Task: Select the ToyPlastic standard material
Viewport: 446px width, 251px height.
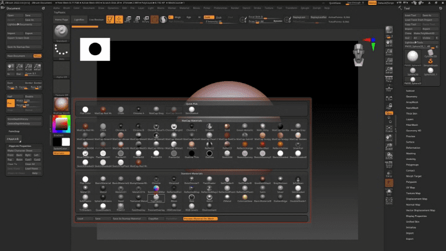Action: pyautogui.click(x=156, y=198)
